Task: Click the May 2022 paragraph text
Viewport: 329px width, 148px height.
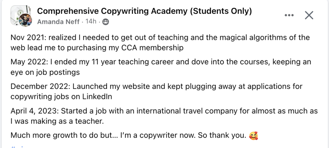Action: 161,67
